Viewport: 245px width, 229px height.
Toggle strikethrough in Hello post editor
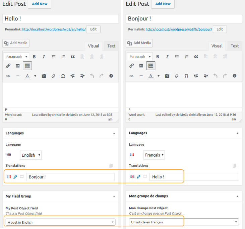click(x=8, y=76)
